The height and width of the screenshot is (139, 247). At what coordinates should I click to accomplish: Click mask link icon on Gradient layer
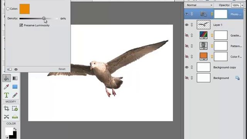(212, 35)
